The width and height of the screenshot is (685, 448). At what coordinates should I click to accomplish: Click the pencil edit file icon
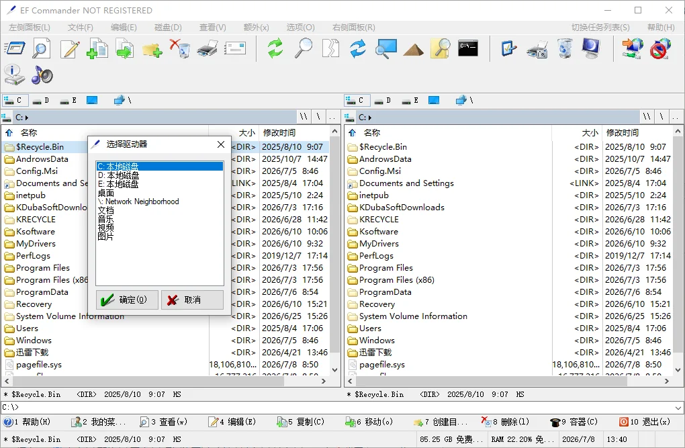click(70, 48)
